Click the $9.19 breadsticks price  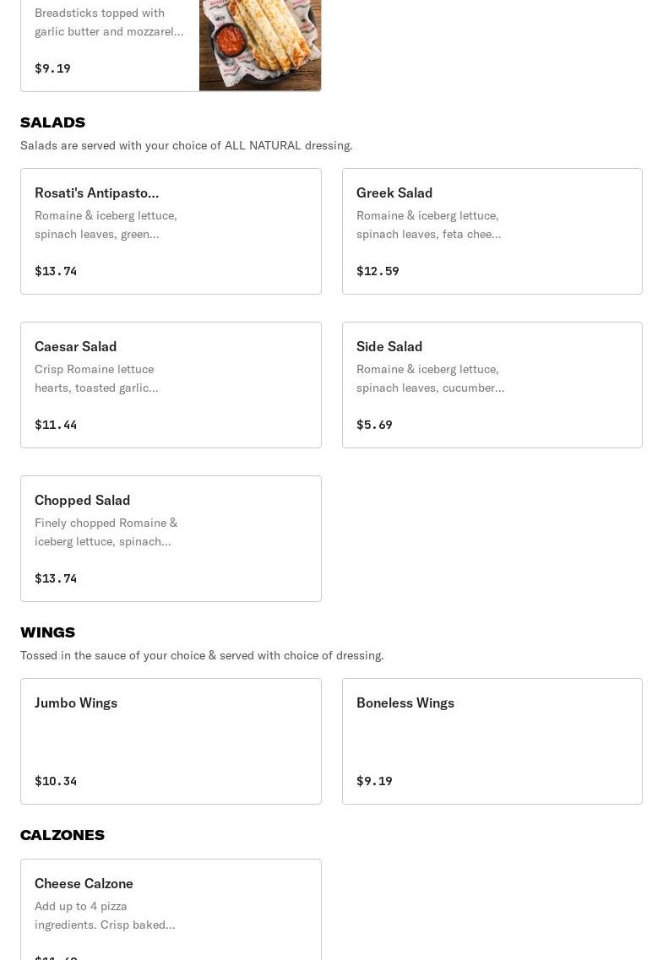(52, 68)
